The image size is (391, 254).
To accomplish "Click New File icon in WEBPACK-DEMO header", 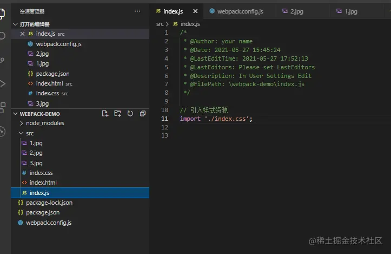I will click(x=105, y=114).
